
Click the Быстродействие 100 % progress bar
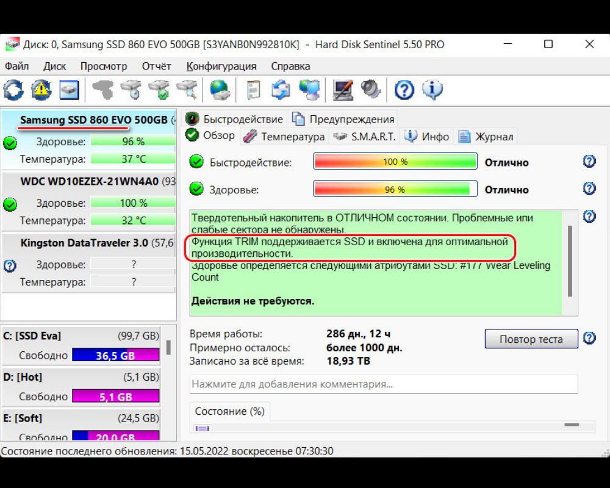395,162
